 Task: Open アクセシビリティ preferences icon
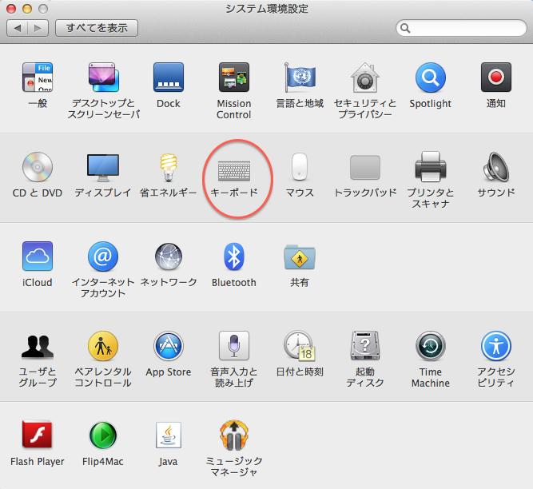pos(496,346)
